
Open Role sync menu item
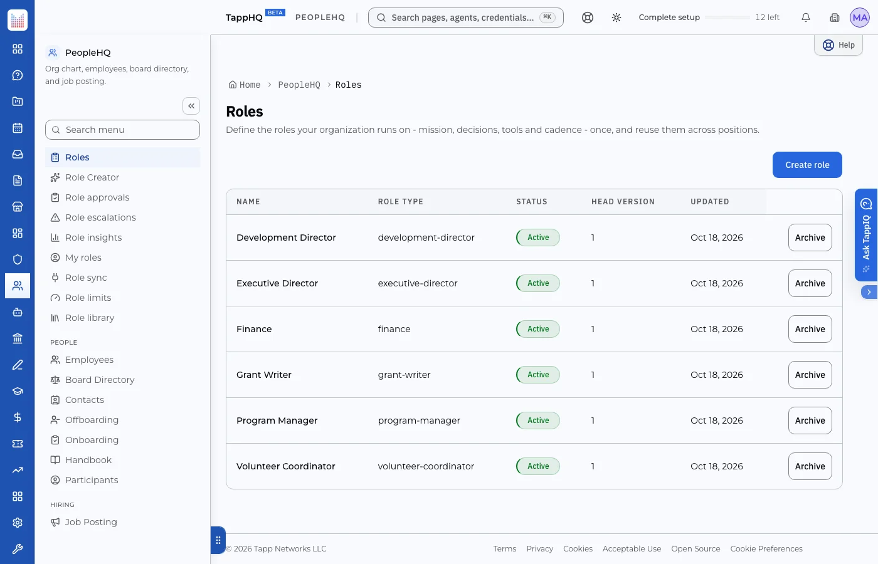tap(123, 278)
